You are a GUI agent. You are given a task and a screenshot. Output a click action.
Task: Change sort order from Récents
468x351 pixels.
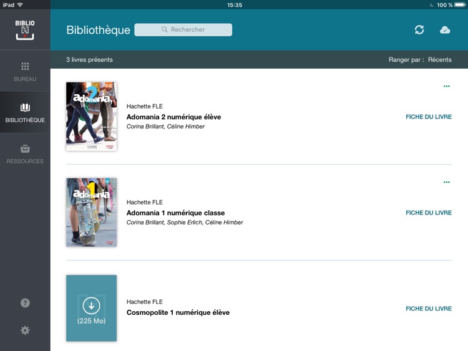coord(440,60)
